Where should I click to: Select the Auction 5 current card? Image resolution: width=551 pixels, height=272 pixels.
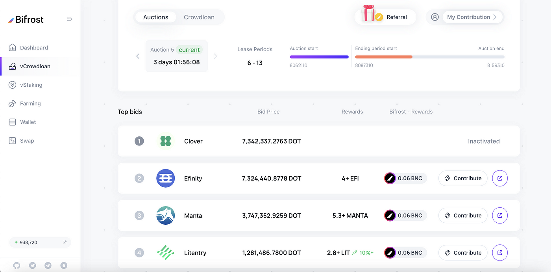tap(177, 56)
